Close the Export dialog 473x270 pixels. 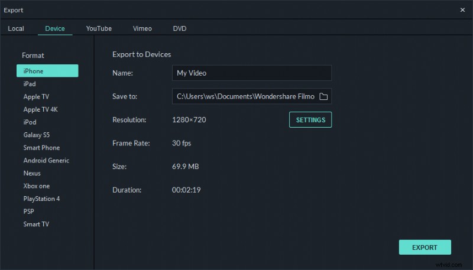[462, 10]
